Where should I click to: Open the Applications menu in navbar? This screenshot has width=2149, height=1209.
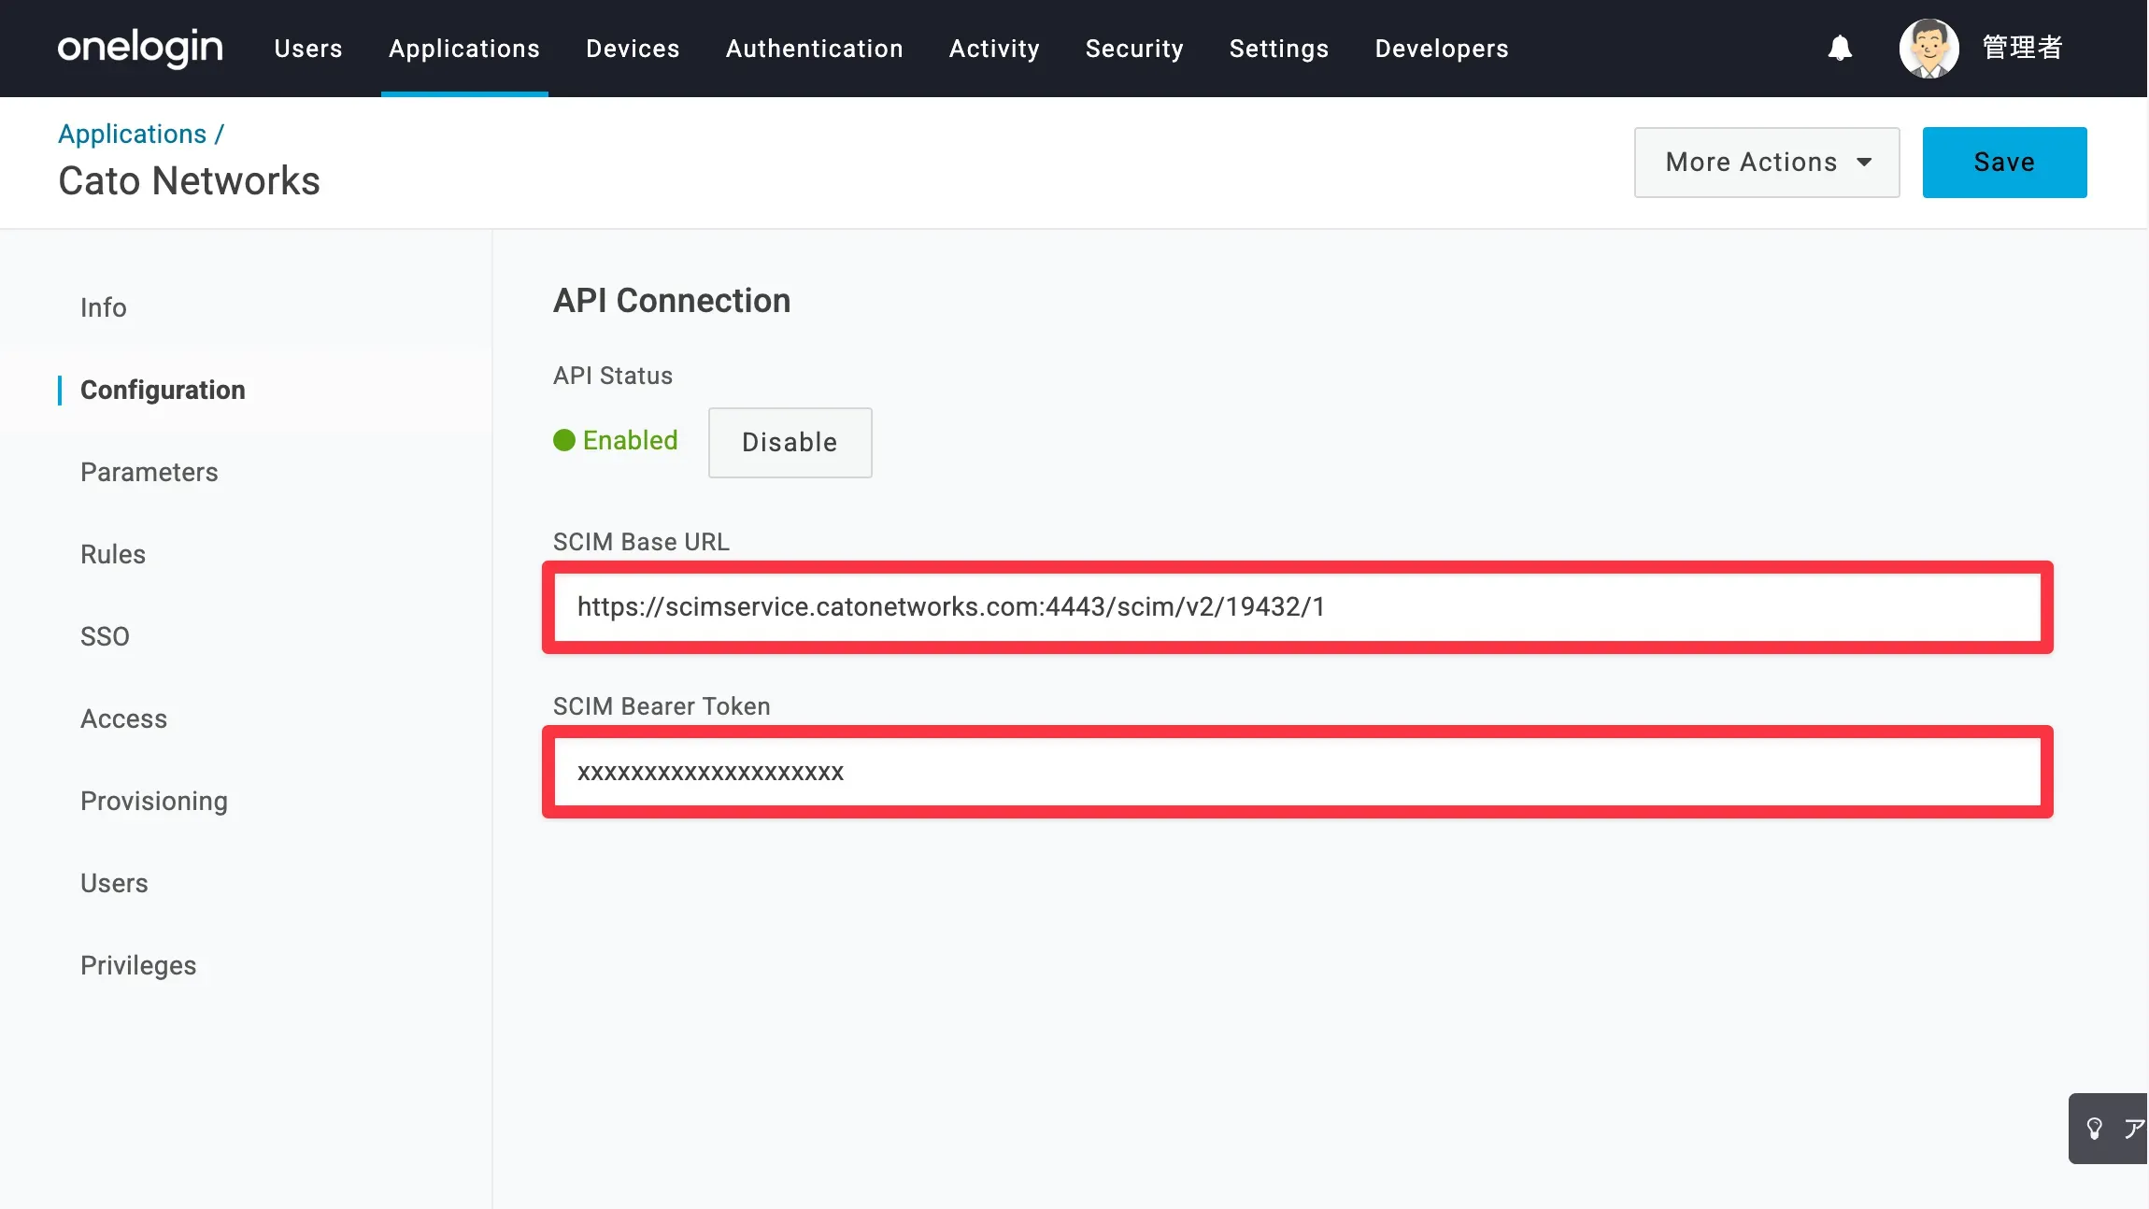464,49
